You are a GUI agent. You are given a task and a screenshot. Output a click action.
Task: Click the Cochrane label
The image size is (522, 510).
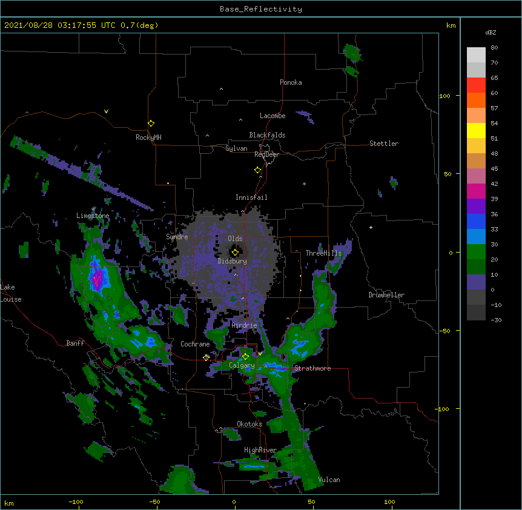195,344
